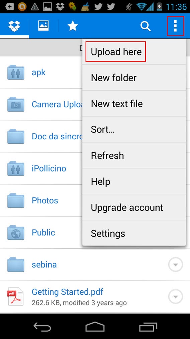Click the Public folder globe icon
The width and height of the screenshot is (190, 339).
click(x=16, y=232)
